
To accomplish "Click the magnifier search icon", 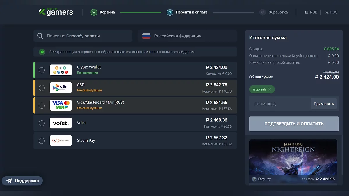I will pyautogui.click(x=40, y=36).
